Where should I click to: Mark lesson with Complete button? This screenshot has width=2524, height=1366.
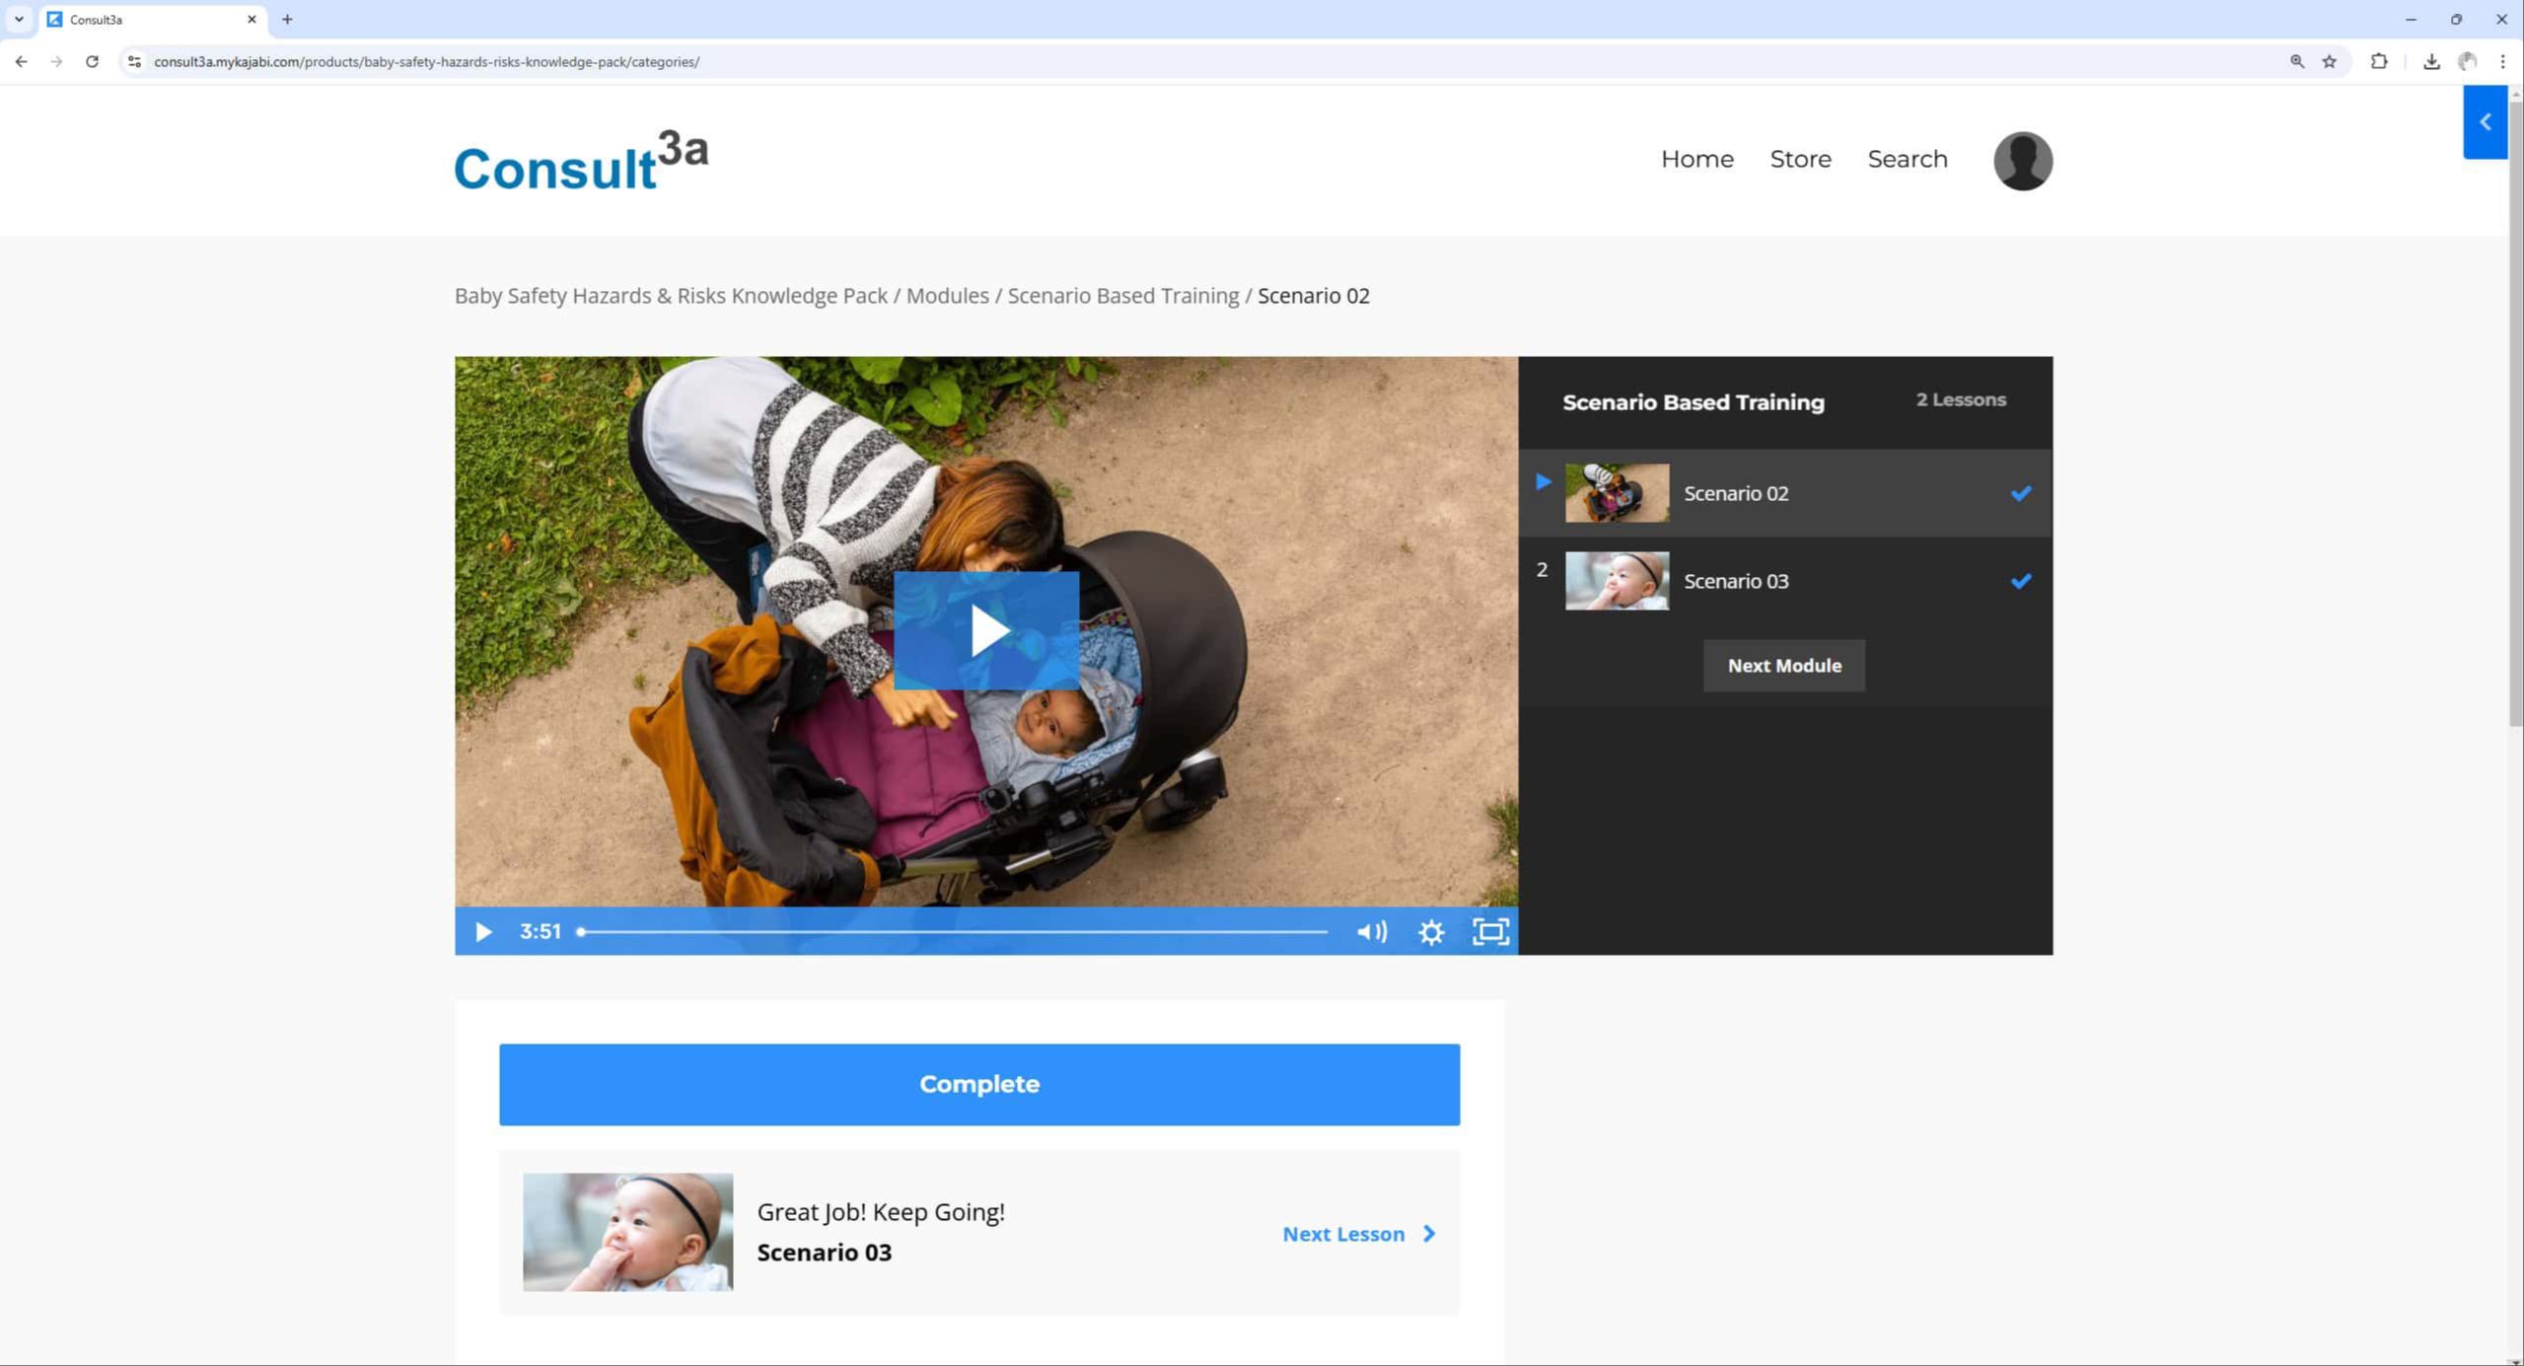coord(978,1084)
